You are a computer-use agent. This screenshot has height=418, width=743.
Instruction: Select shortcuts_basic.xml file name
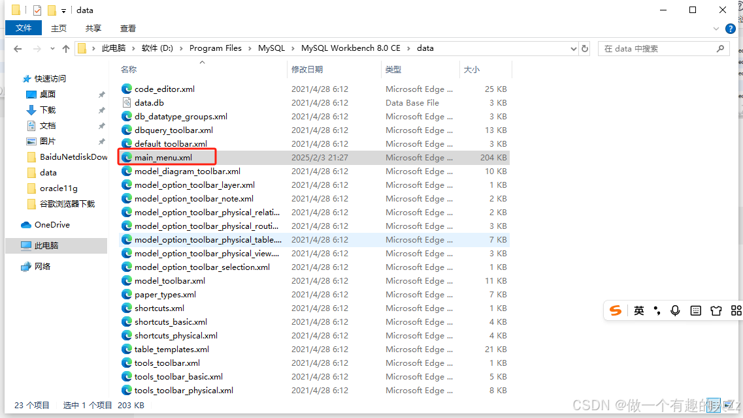(x=171, y=322)
